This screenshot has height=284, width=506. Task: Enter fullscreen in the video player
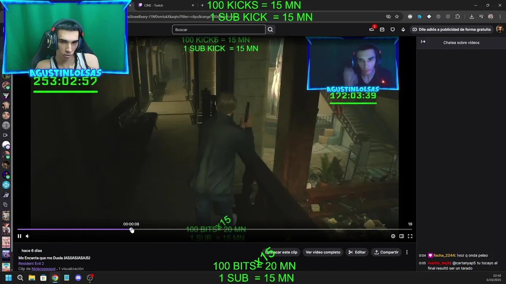click(410, 236)
